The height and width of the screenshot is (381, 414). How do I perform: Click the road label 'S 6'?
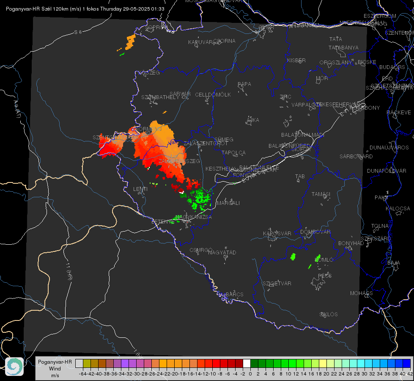pos(78,32)
